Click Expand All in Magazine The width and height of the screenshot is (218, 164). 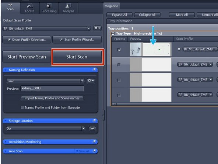119,15
